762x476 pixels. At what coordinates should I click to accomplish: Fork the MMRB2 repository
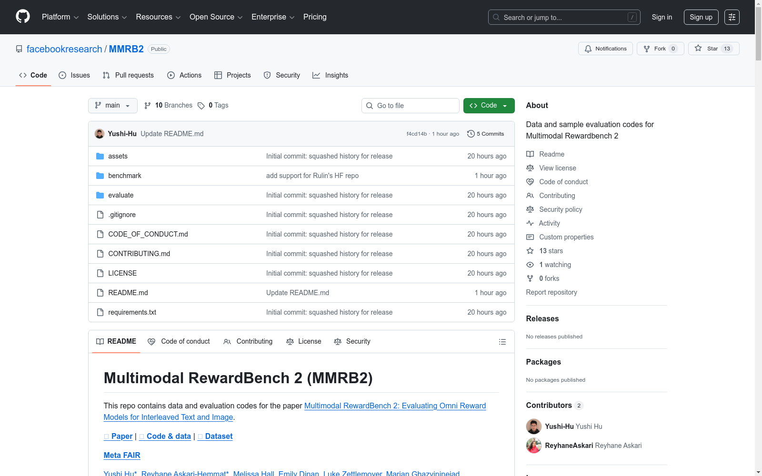tap(661, 49)
